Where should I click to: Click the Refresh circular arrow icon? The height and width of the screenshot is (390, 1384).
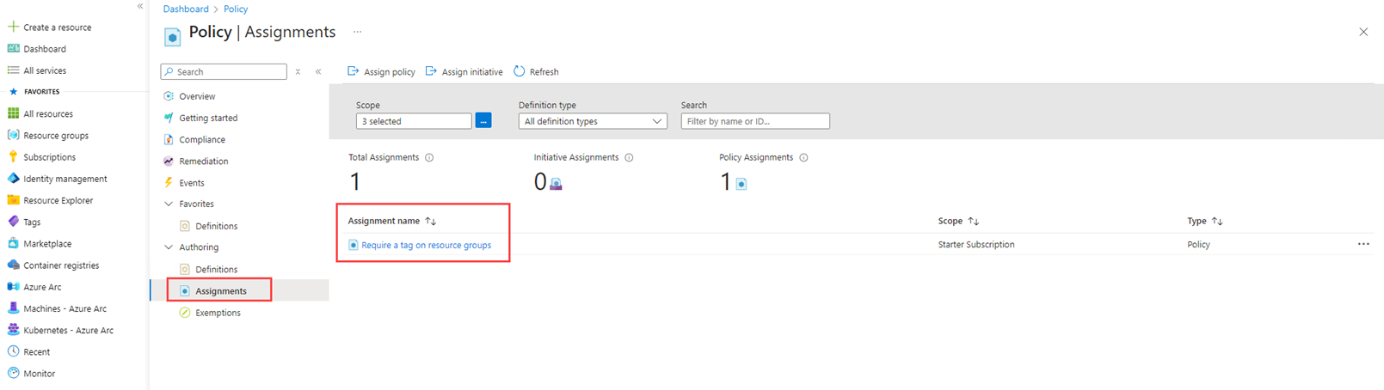[520, 71]
